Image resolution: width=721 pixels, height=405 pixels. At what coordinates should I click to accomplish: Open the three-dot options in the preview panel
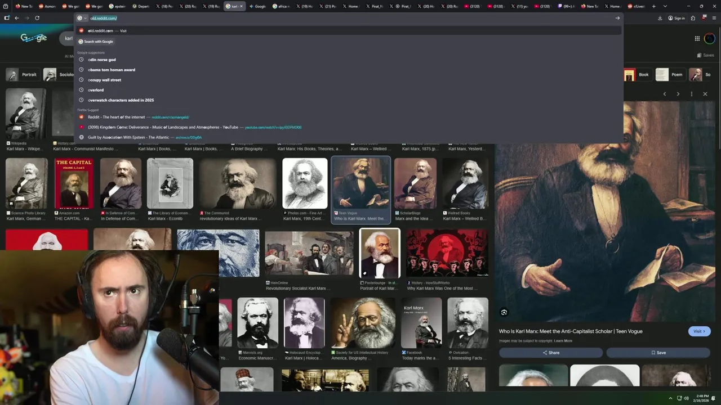click(x=692, y=94)
